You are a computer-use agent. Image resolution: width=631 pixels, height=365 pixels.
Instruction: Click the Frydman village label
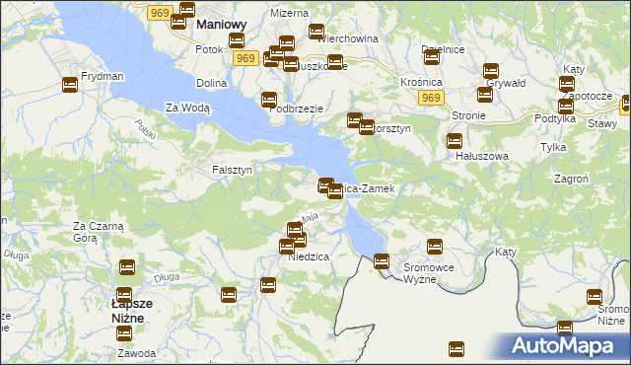(103, 77)
